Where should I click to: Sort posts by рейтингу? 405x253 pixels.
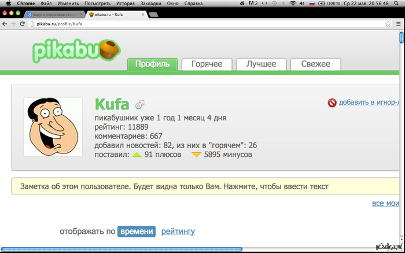[x=178, y=232]
